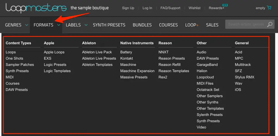278x136 pixels.
Task: Open the SALES page
Action: click(x=212, y=25)
